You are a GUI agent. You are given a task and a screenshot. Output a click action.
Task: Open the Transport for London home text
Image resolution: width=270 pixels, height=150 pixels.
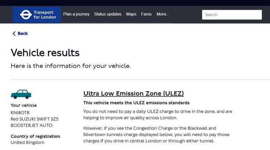(45, 15)
